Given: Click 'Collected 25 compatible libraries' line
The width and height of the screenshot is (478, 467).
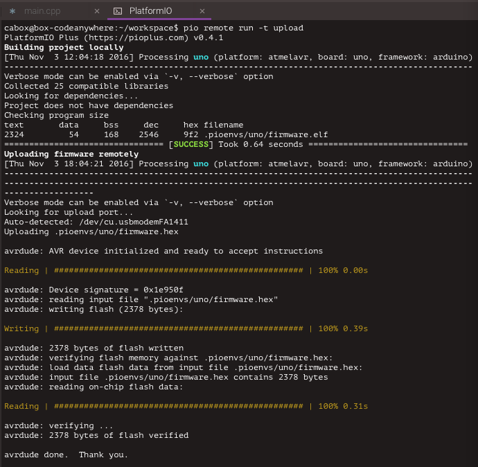Looking at the screenshot, I should 87,87.
